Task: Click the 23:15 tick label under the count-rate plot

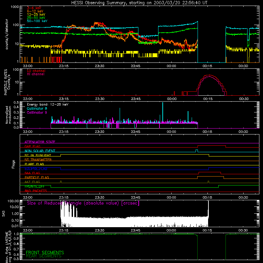Action: pos(64,66)
